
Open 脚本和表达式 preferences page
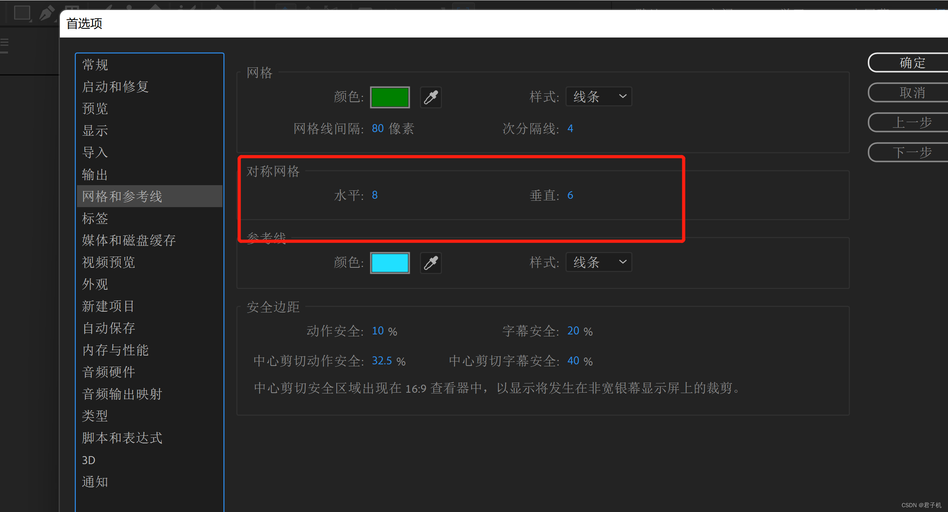(x=122, y=438)
